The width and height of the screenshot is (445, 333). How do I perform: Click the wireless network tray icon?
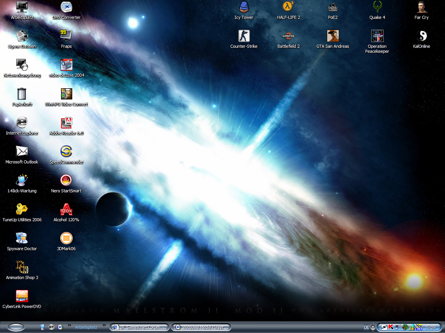click(398, 327)
